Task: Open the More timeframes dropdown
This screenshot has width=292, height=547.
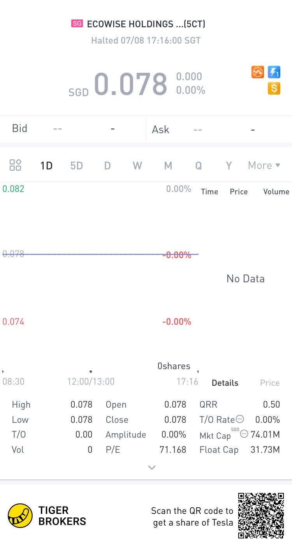Action: tap(264, 165)
